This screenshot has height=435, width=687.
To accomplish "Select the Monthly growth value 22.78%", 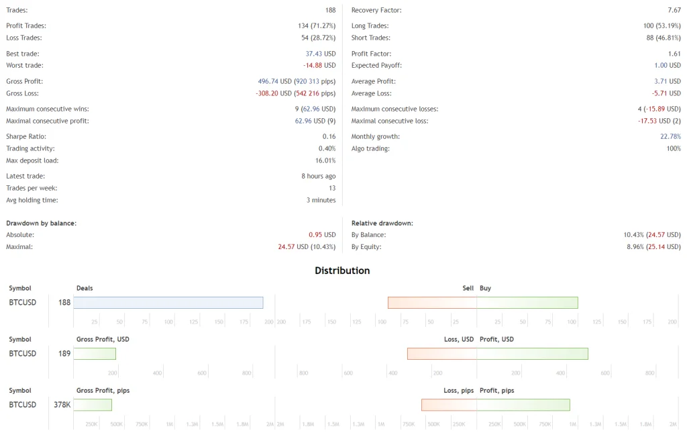I will click(x=670, y=136).
